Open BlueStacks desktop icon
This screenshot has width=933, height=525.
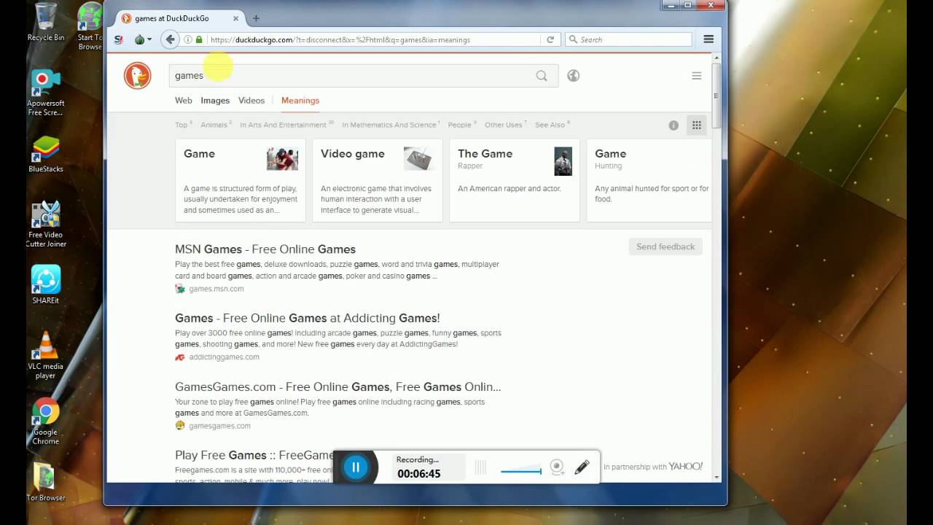coord(46,155)
